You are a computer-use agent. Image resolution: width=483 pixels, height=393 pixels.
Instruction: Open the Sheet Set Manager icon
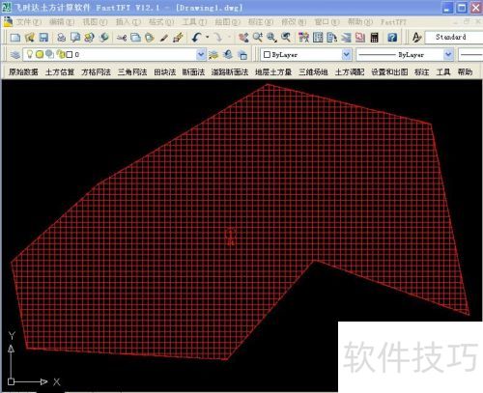coord(346,38)
